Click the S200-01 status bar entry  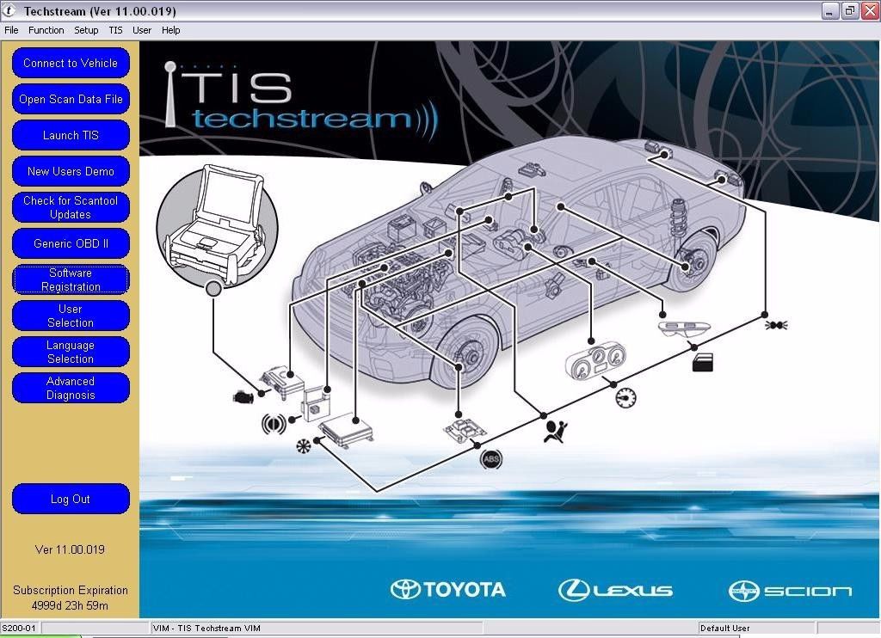click(x=20, y=628)
